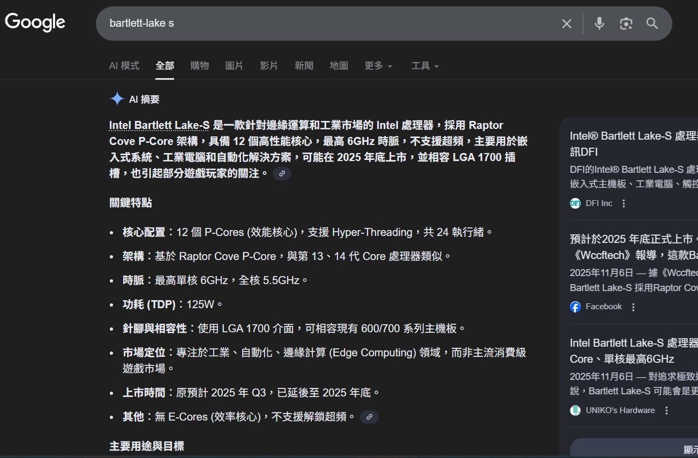Open source link icon after 其他 bullet
The width and height of the screenshot is (698, 458).
(369, 417)
